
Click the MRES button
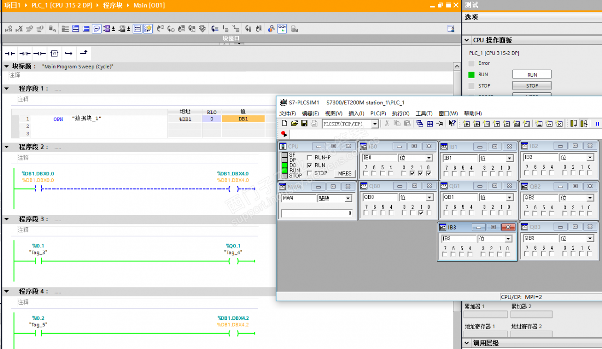345,174
